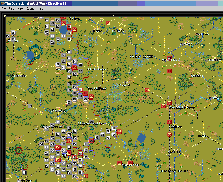Click the scroll-up arrow on the map's top edge
223x182 pixels.
click(x=114, y=16)
